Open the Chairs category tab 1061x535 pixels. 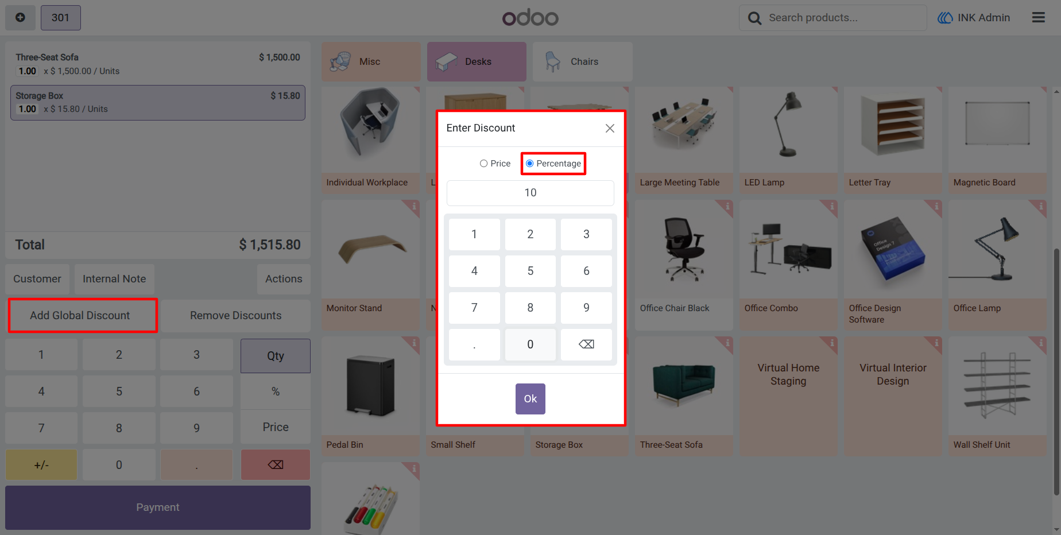point(582,61)
